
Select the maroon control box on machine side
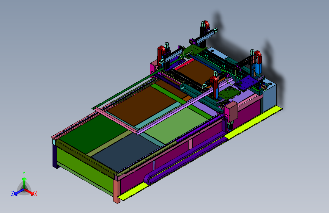coord(231,111)
